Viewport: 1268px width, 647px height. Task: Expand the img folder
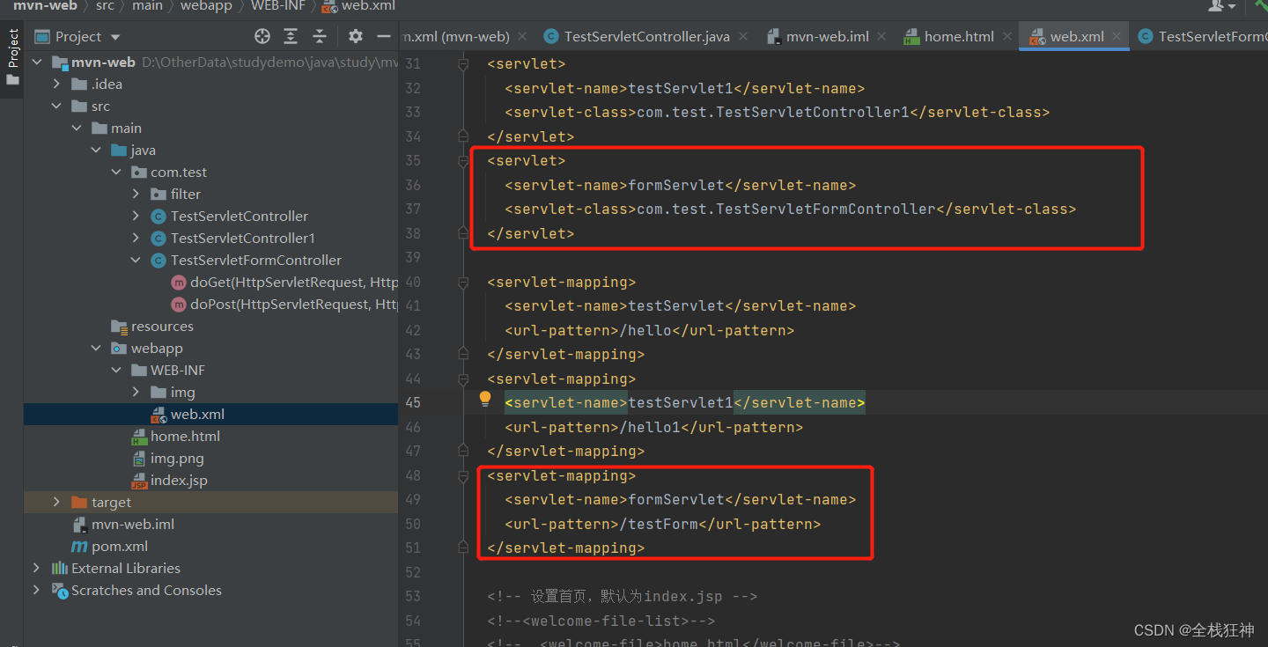[136, 392]
